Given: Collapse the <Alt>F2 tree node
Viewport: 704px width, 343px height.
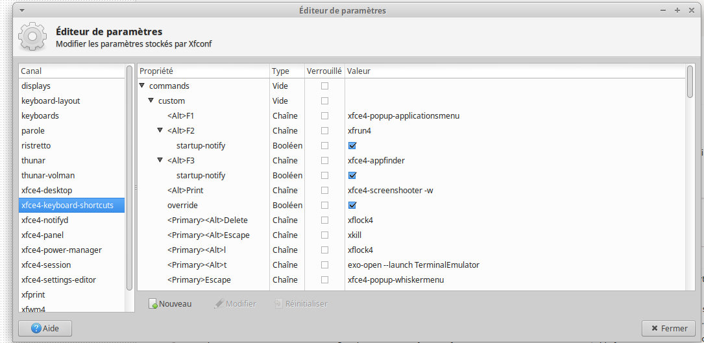Looking at the screenshot, I should pos(160,130).
